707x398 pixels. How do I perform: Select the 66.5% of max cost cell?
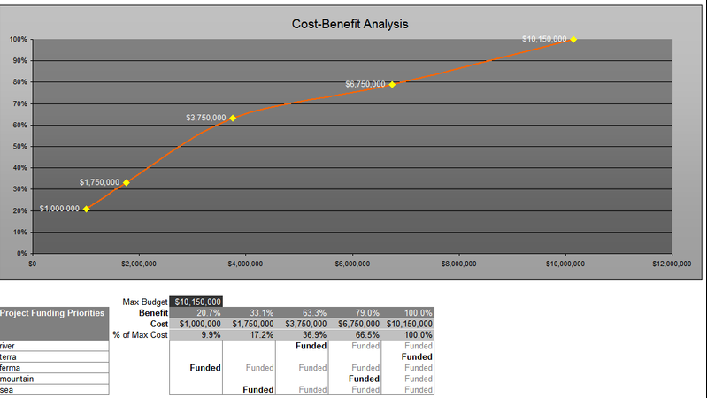(355, 335)
